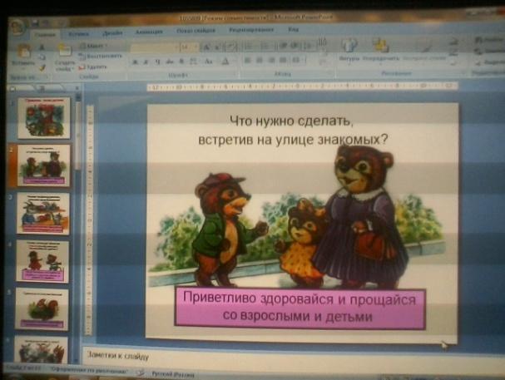
Task: Apply bulleted list formatting
Action: pos(250,47)
